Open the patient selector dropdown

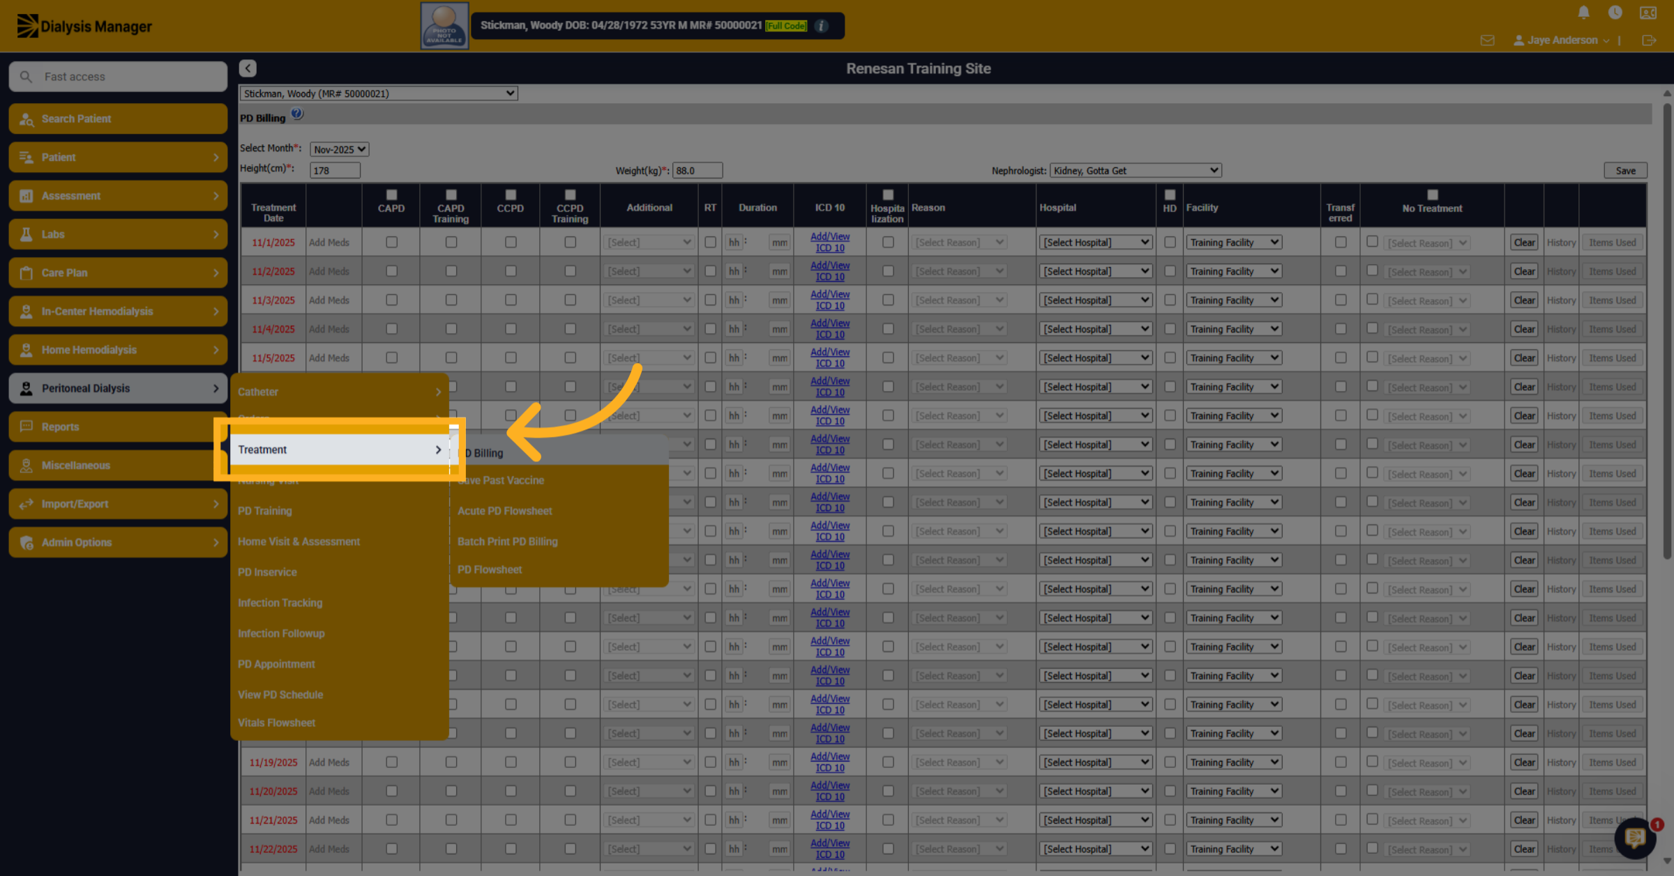(x=379, y=93)
